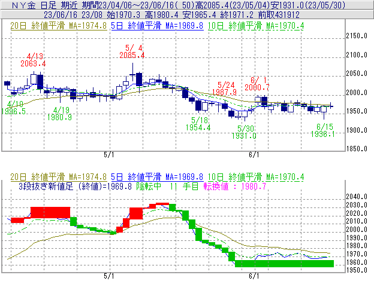Click the lower chart 1950.0 axis label
374x284 pixels.
[x=357, y=270]
